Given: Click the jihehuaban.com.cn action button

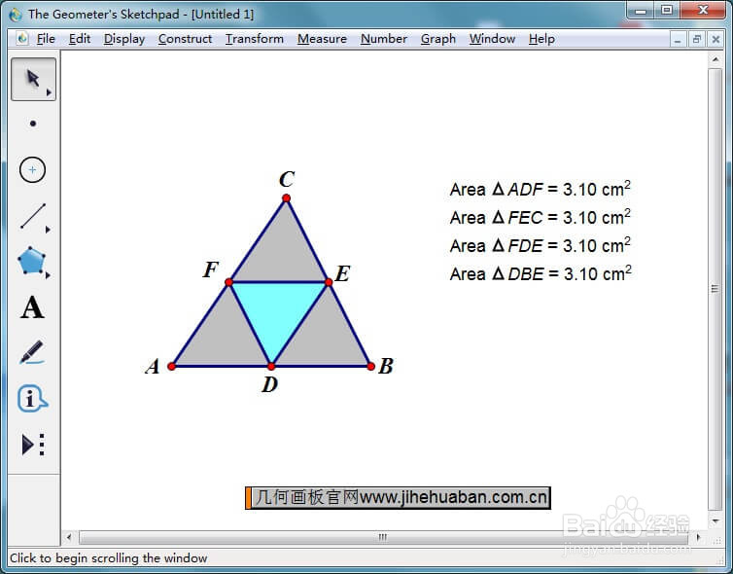Looking at the screenshot, I should [x=398, y=497].
